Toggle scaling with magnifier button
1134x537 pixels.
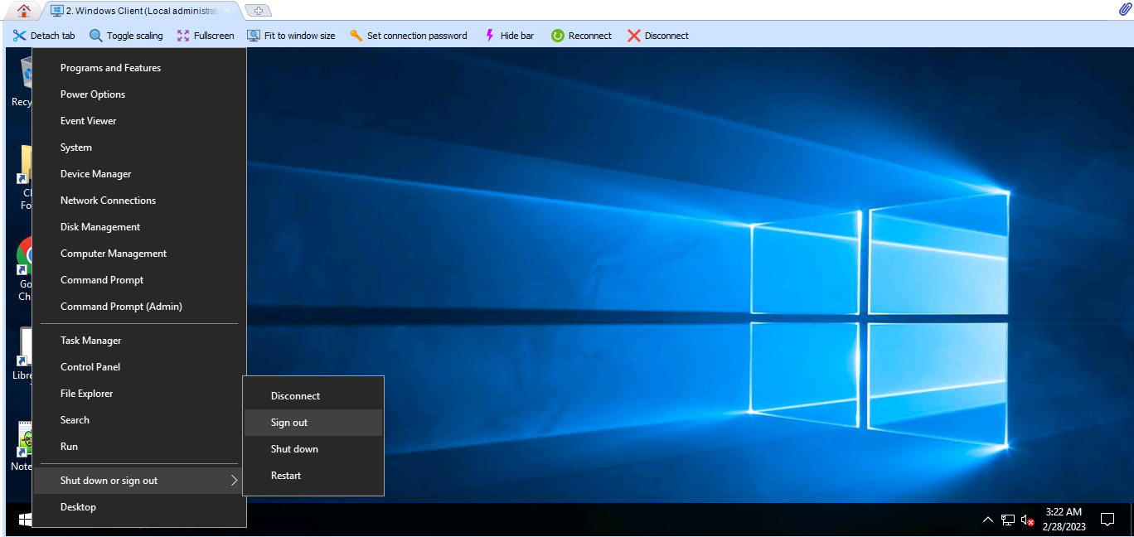point(126,36)
